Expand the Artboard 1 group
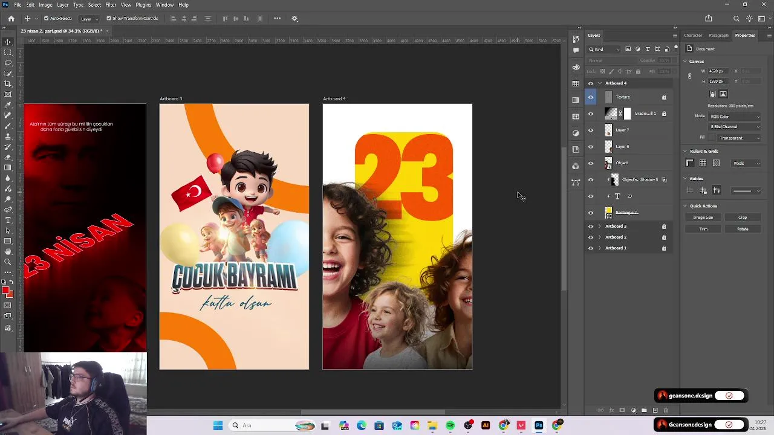The width and height of the screenshot is (774, 435). 600,248
